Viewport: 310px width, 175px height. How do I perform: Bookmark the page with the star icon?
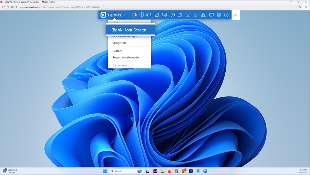300,7
